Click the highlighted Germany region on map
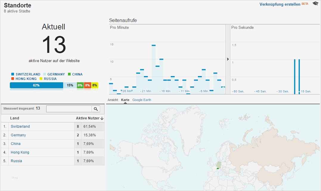 tap(219, 165)
